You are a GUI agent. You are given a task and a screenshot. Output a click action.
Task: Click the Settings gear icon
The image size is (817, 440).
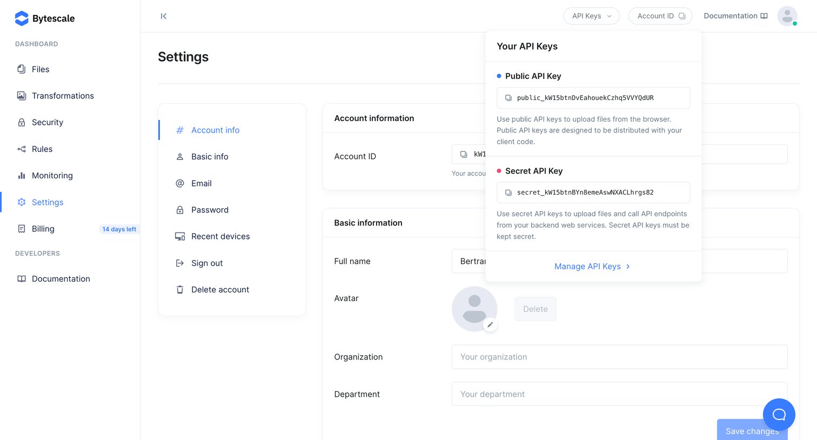coord(22,202)
